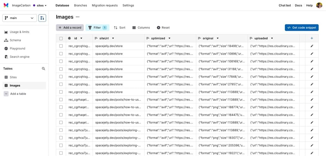Check the row with size 17848

click(61, 77)
